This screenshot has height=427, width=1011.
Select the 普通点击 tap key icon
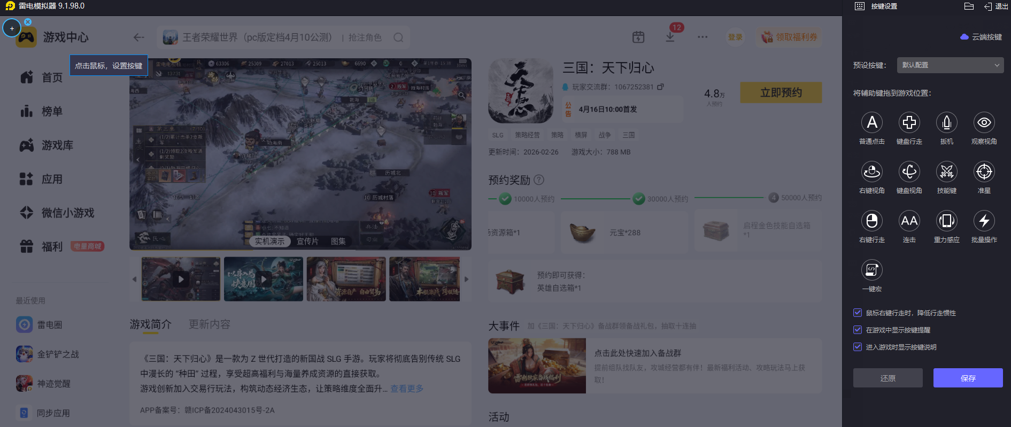point(872,122)
